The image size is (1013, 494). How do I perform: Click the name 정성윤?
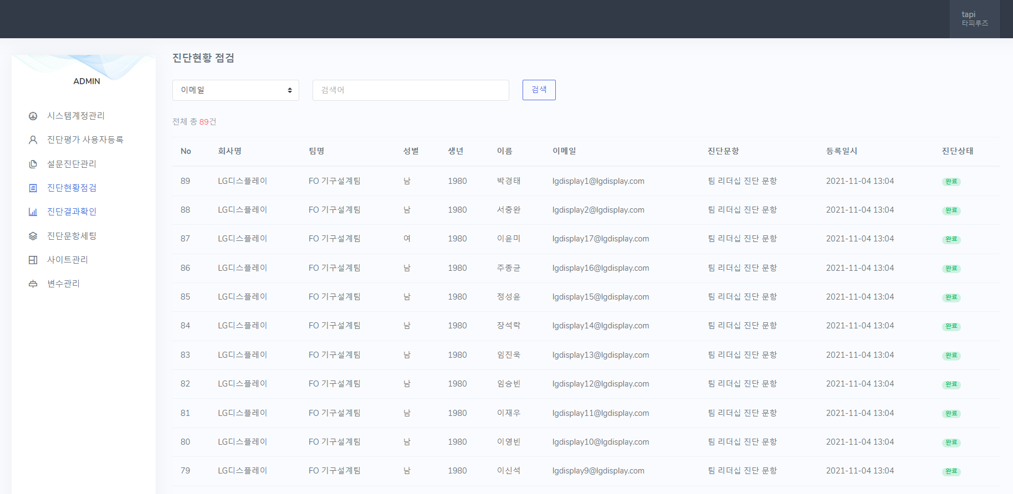click(x=509, y=297)
